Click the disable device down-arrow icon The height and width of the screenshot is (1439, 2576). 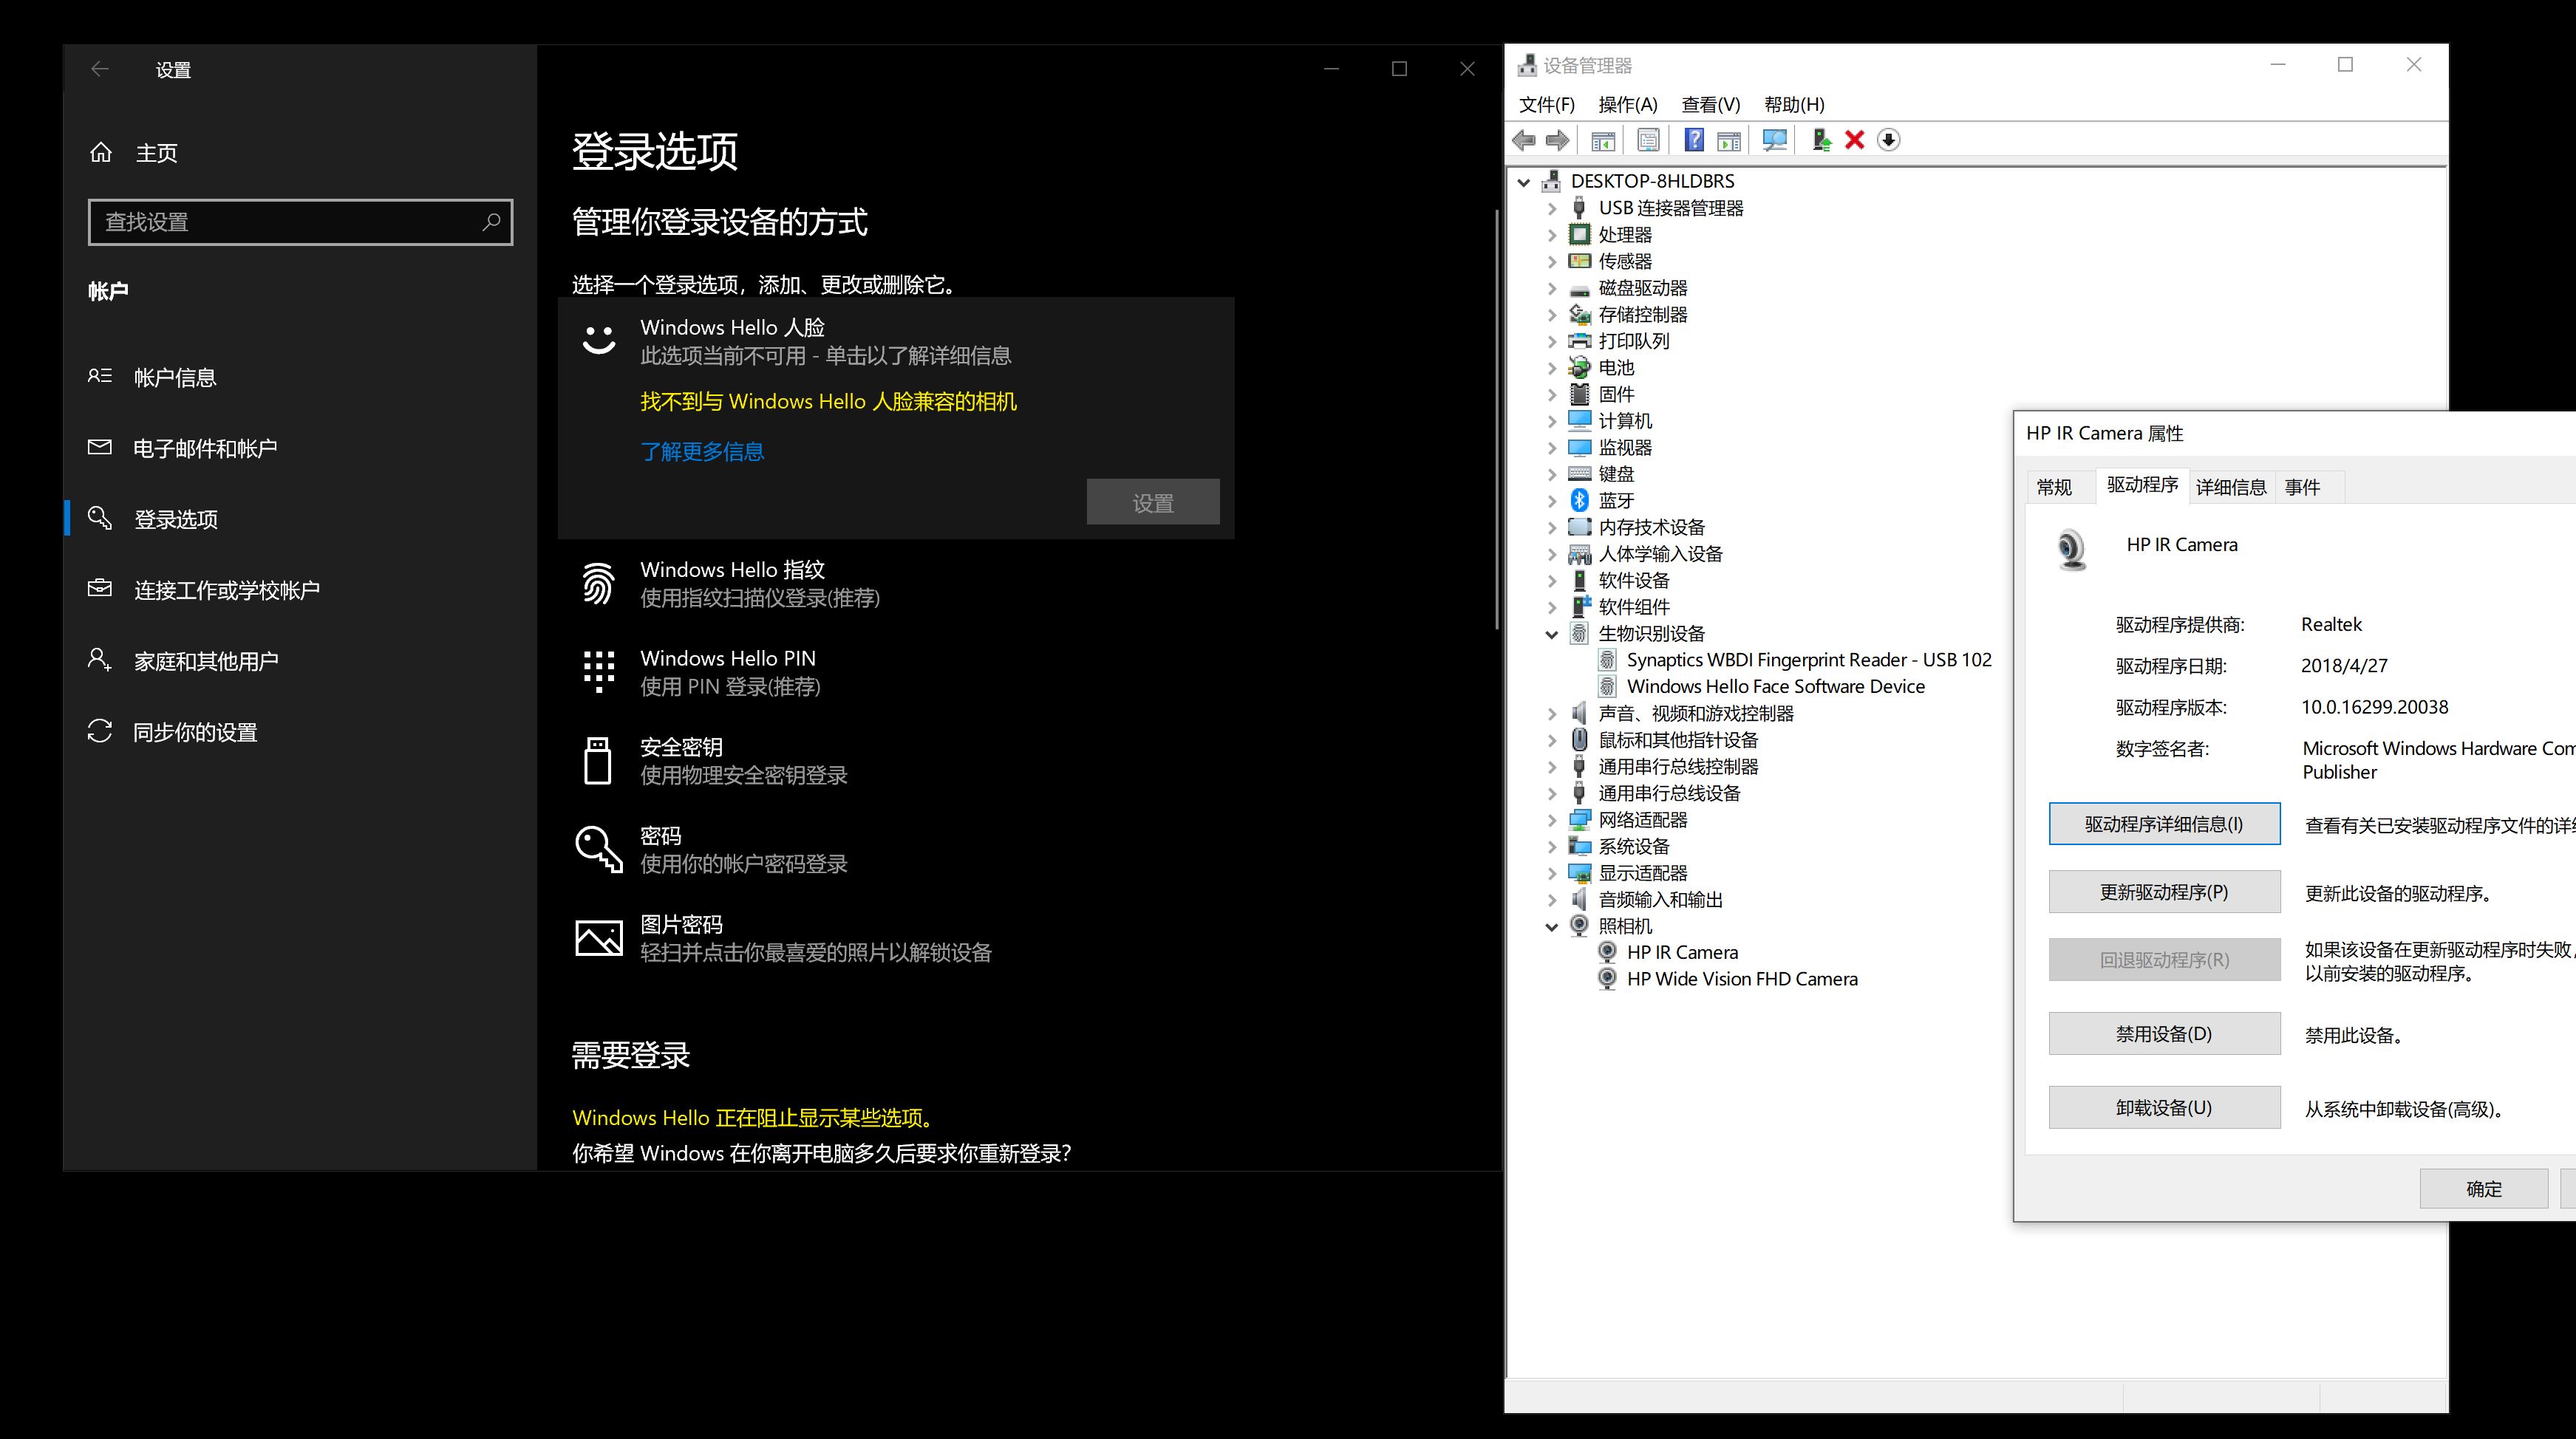1888,140
